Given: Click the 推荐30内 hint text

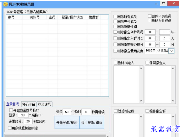Looking at the screenshot, I should tap(39, 122).
